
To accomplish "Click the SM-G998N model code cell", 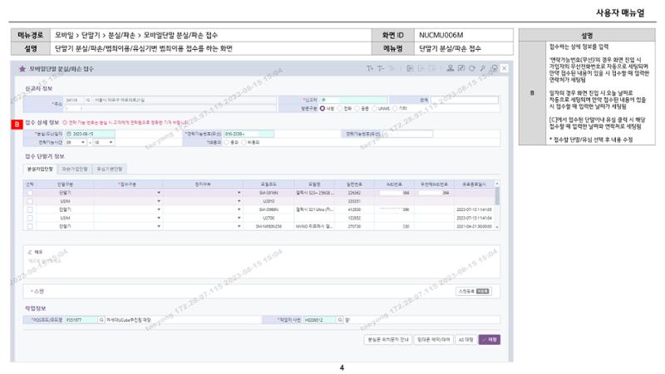I will point(268,210).
